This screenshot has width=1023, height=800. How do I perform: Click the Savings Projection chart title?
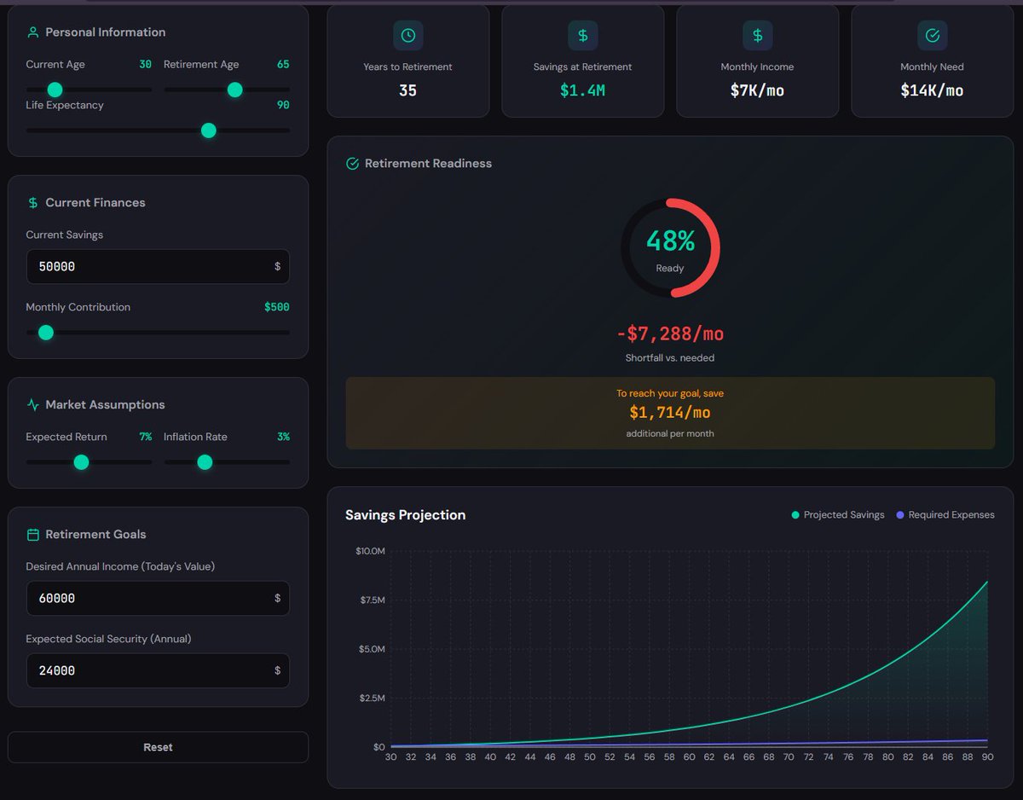(406, 515)
